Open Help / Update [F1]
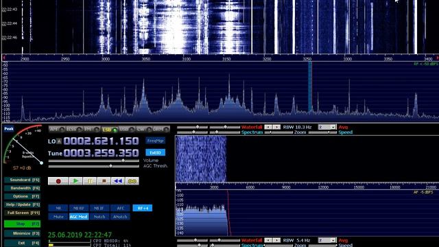Screen dimensions: 439x247 pos(23,204)
